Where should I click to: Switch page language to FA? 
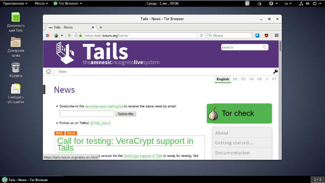251,79
